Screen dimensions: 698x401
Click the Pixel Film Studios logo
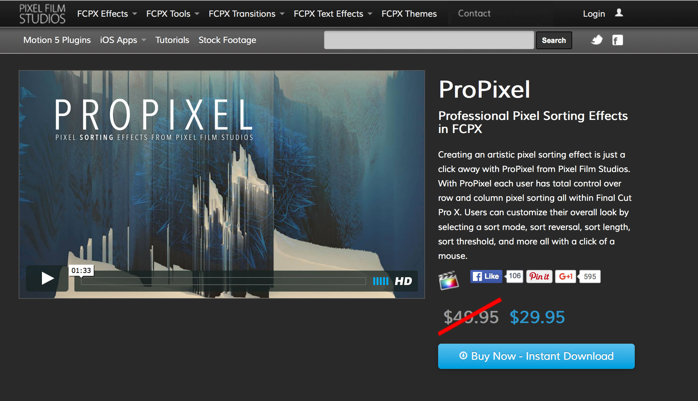(42, 14)
